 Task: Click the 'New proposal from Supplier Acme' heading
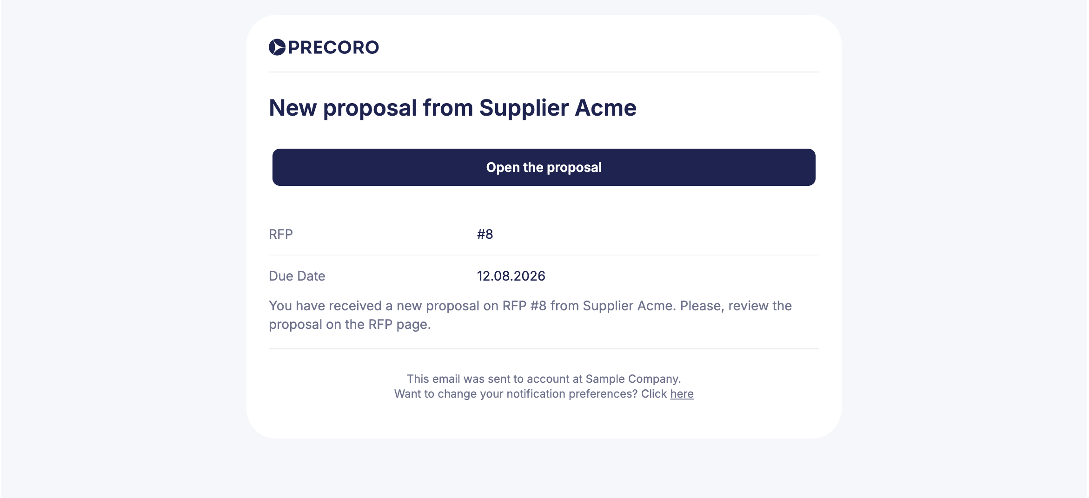pos(452,108)
